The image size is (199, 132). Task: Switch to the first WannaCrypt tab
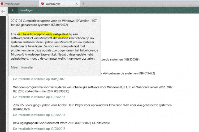(x=19, y=4)
